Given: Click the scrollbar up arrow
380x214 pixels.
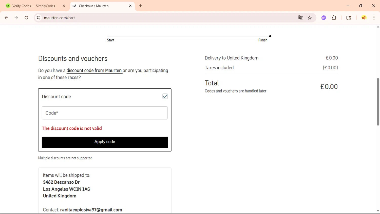Looking at the screenshot, I should (378, 27).
